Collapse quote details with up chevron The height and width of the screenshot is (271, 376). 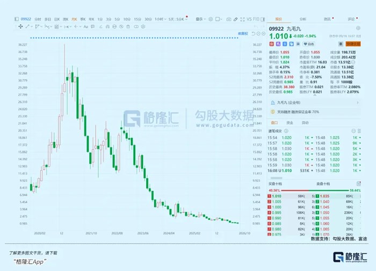(x=315, y=95)
